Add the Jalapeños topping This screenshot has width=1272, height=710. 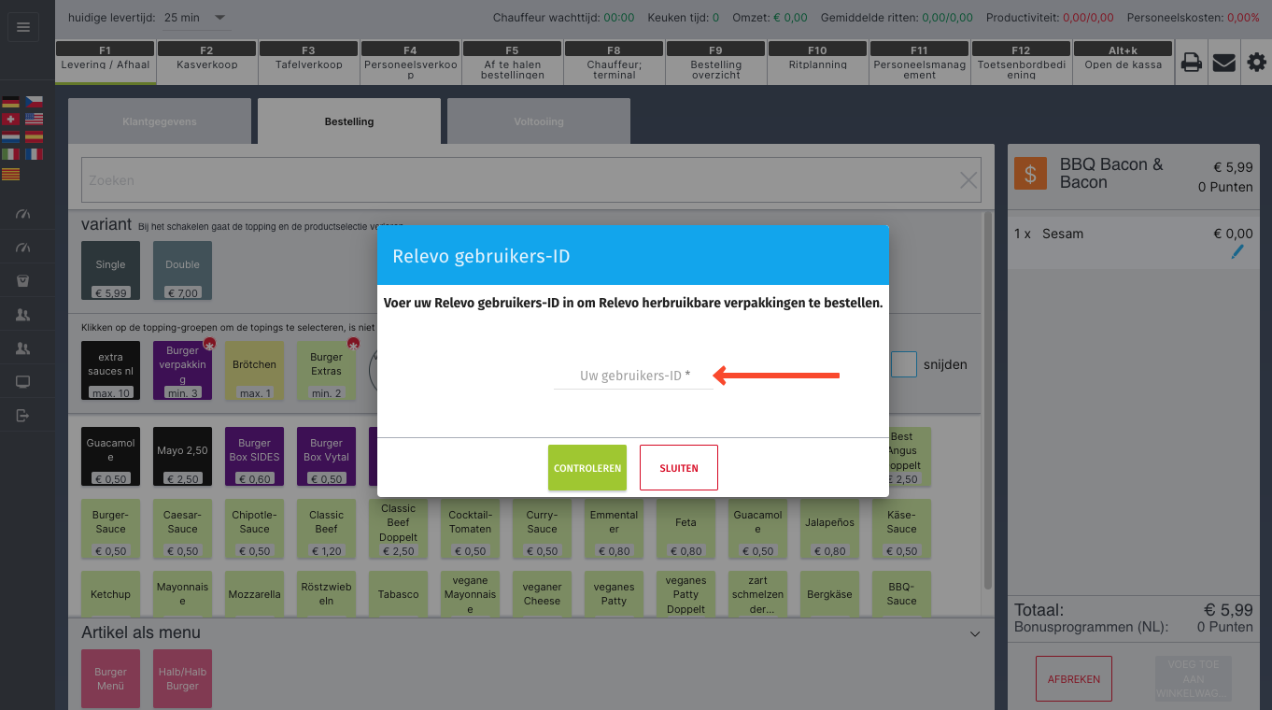click(x=829, y=529)
